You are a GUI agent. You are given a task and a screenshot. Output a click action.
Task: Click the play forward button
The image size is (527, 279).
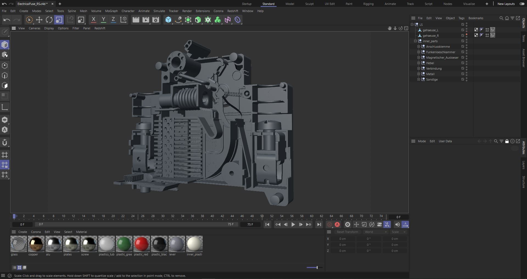[293, 224]
